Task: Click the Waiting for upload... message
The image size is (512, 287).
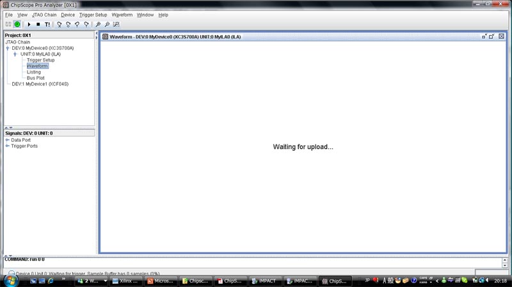Action: (303, 147)
